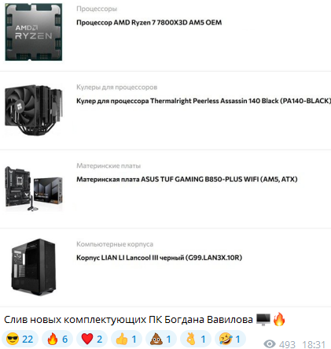Click the OK hand reaction
Image resolution: width=331 pixels, height=349 pixels.
[x=196, y=339]
